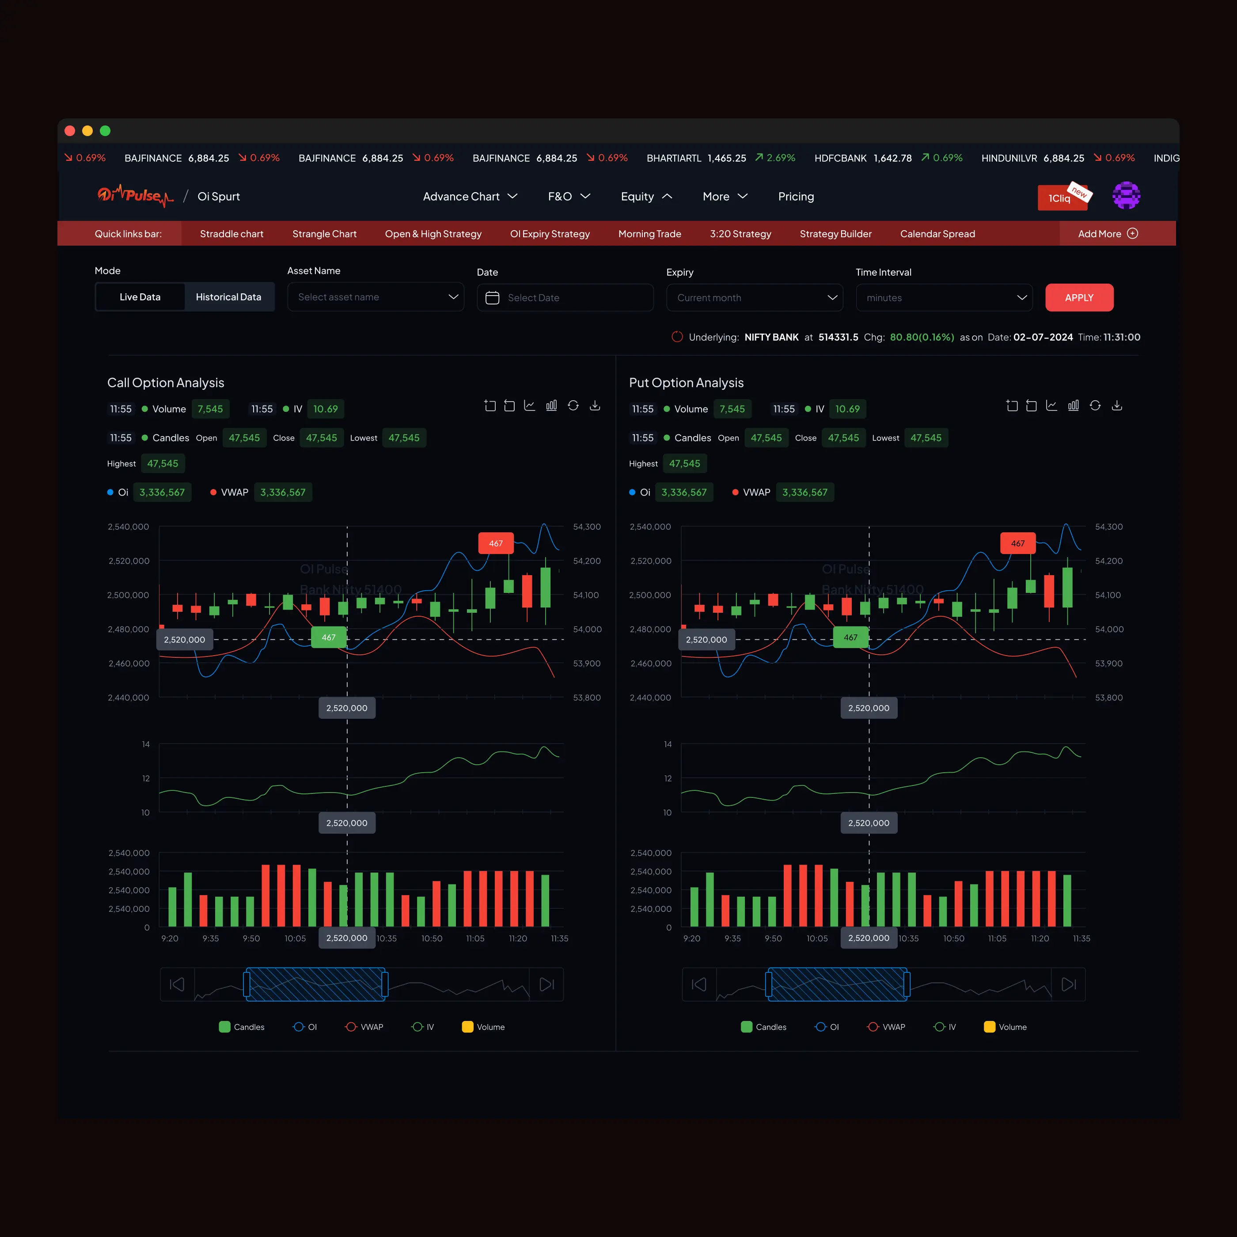Click the undo-frame icon in Put Option Analysis
This screenshot has height=1237, width=1237.
pos(1031,405)
